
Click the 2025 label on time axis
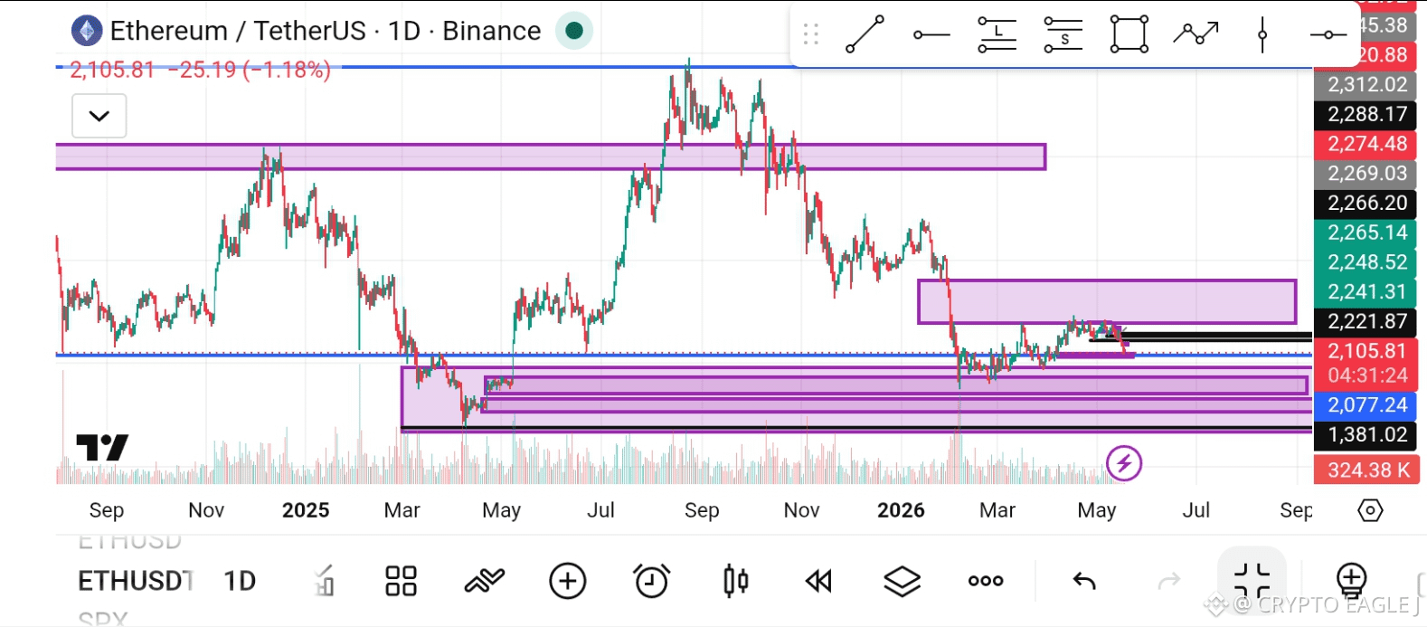click(306, 510)
